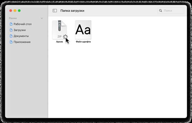Screen dimensions: 192x123
Task: Open Рабочий стол folder in sidebar
Action: 23,24
